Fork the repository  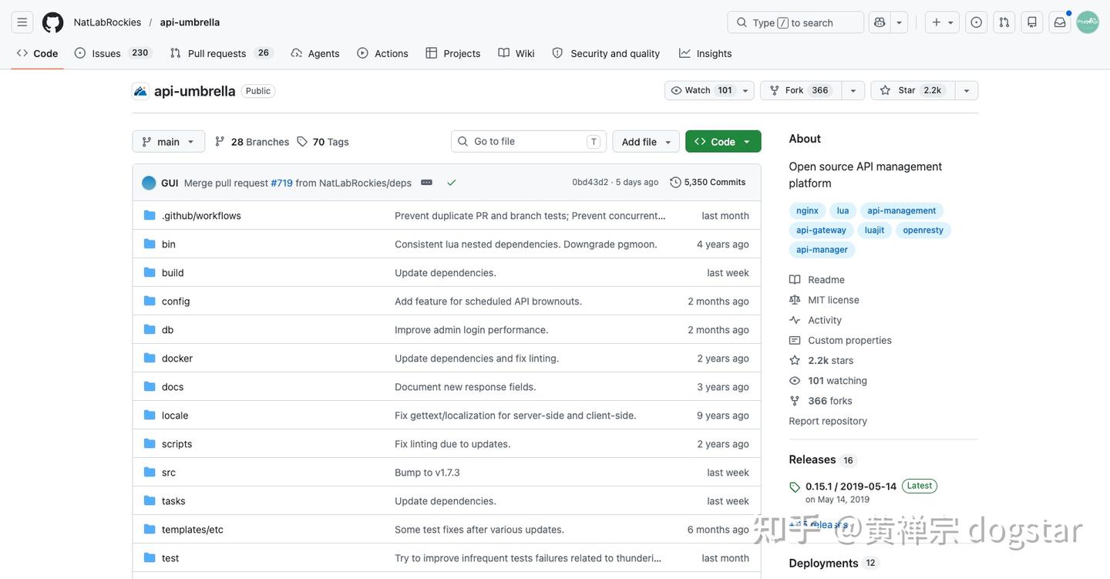[x=801, y=90]
